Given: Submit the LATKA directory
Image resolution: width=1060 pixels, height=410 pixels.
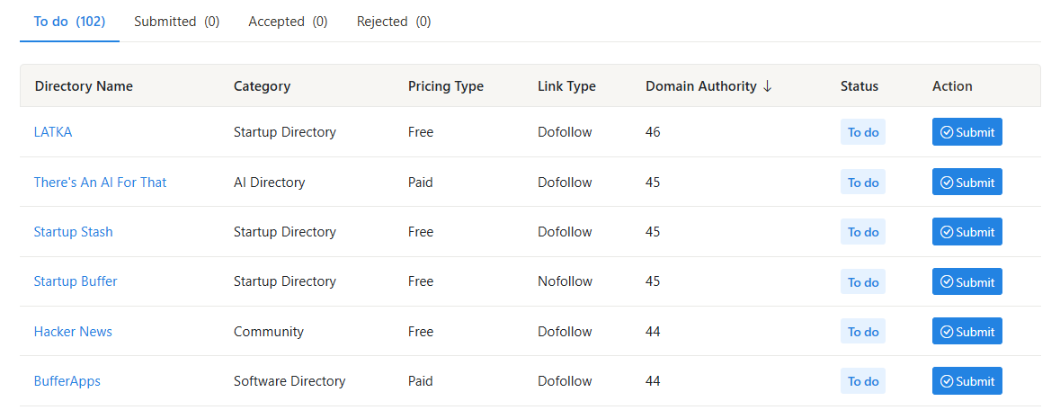Looking at the screenshot, I should click(x=966, y=132).
